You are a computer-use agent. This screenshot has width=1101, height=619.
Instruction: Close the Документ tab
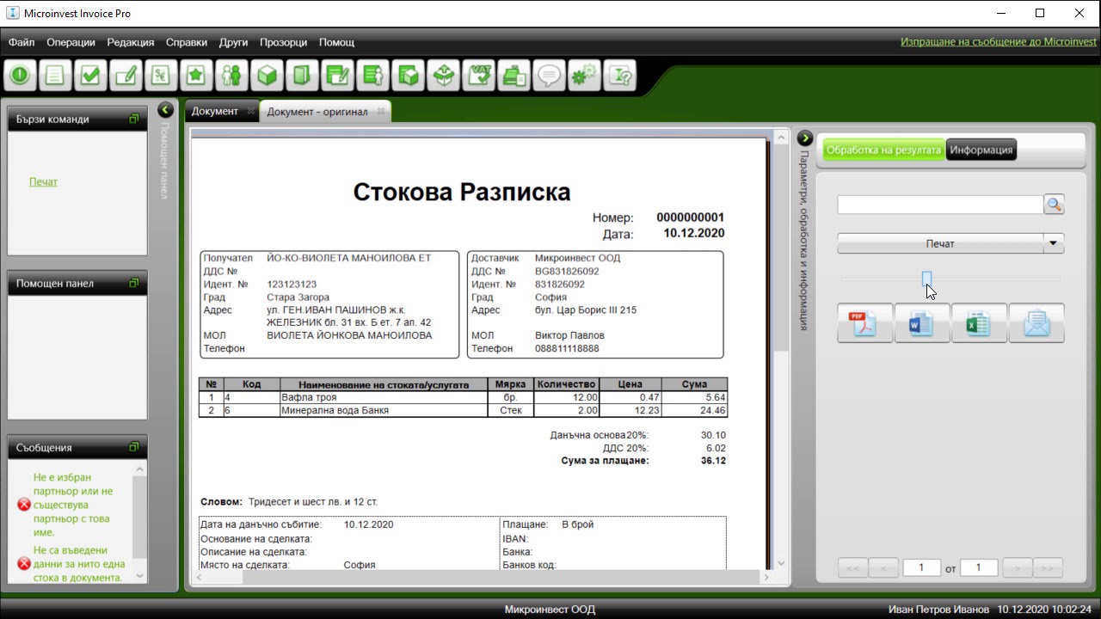click(x=251, y=111)
